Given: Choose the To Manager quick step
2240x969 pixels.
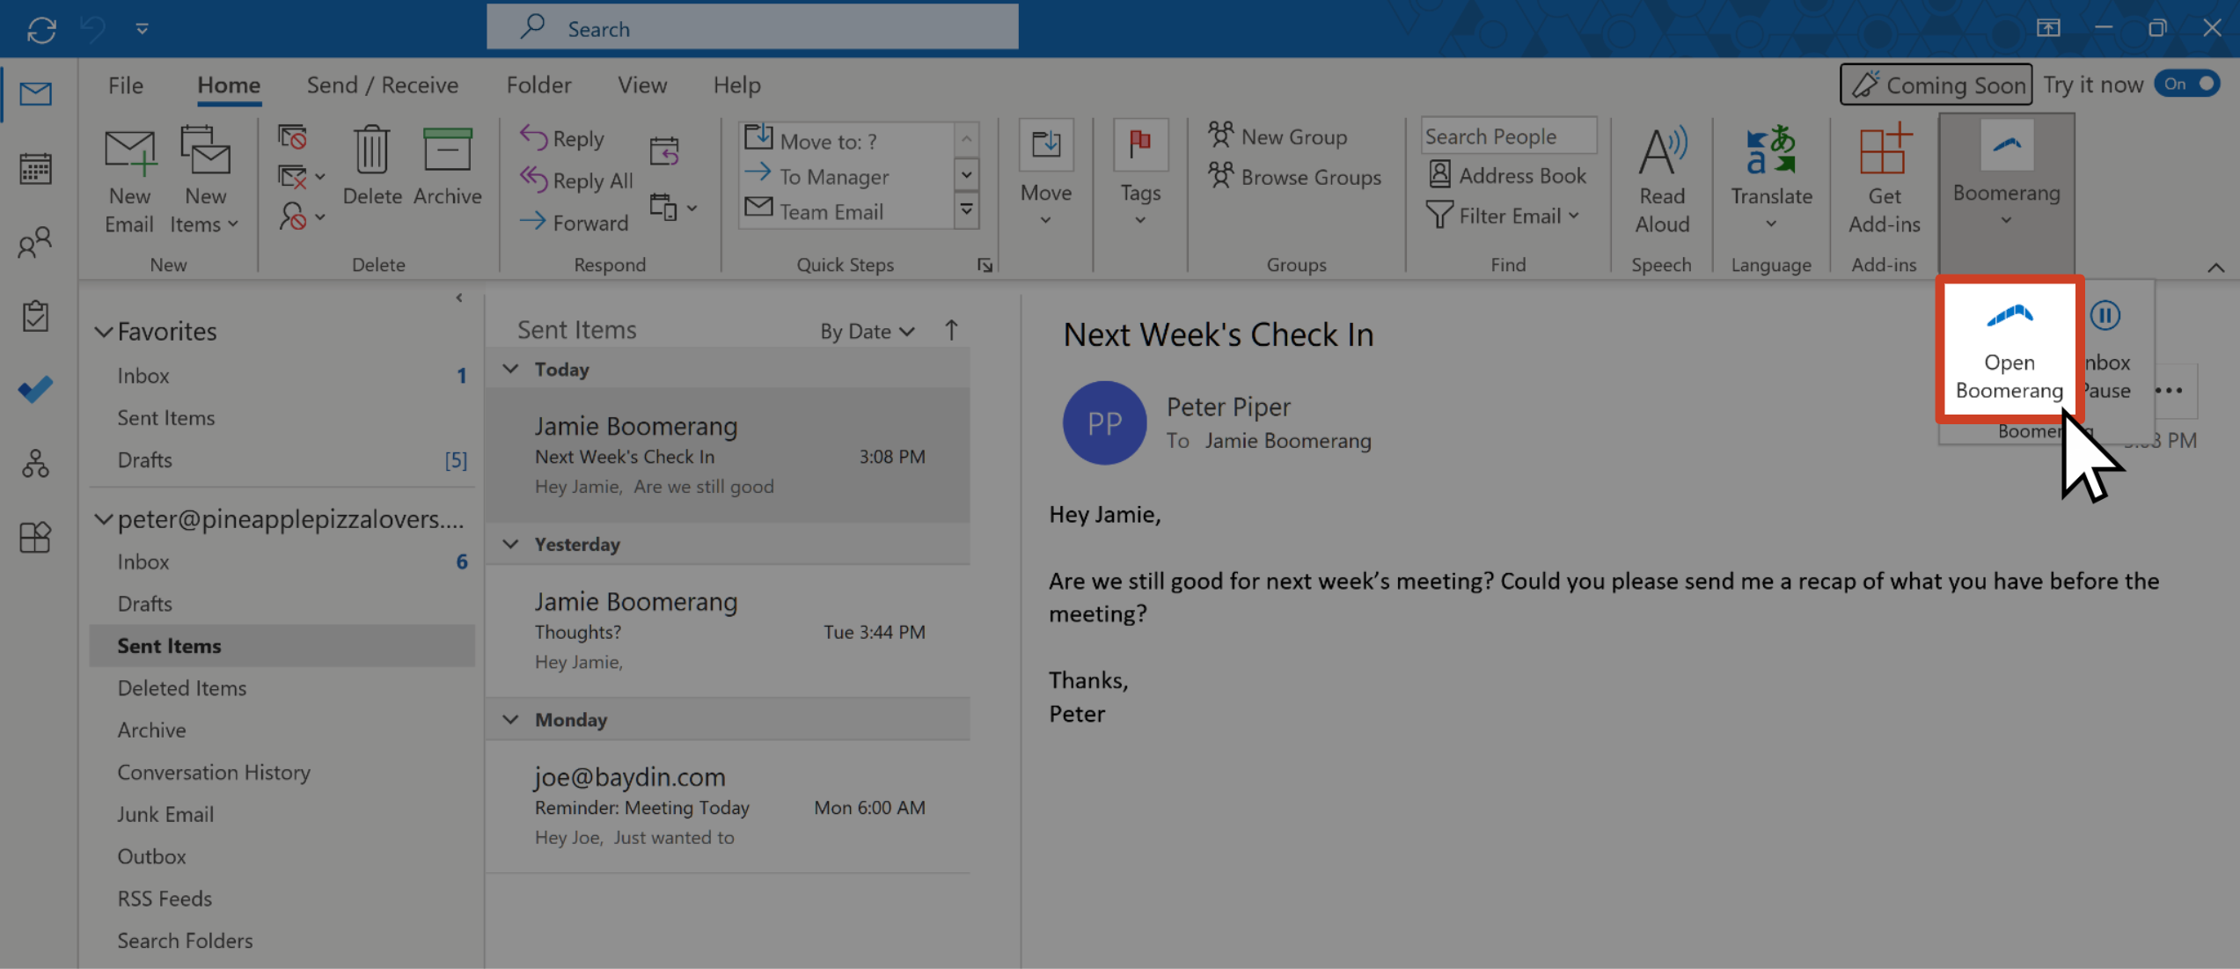Looking at the screenshot, I should [x=818, y=176].
